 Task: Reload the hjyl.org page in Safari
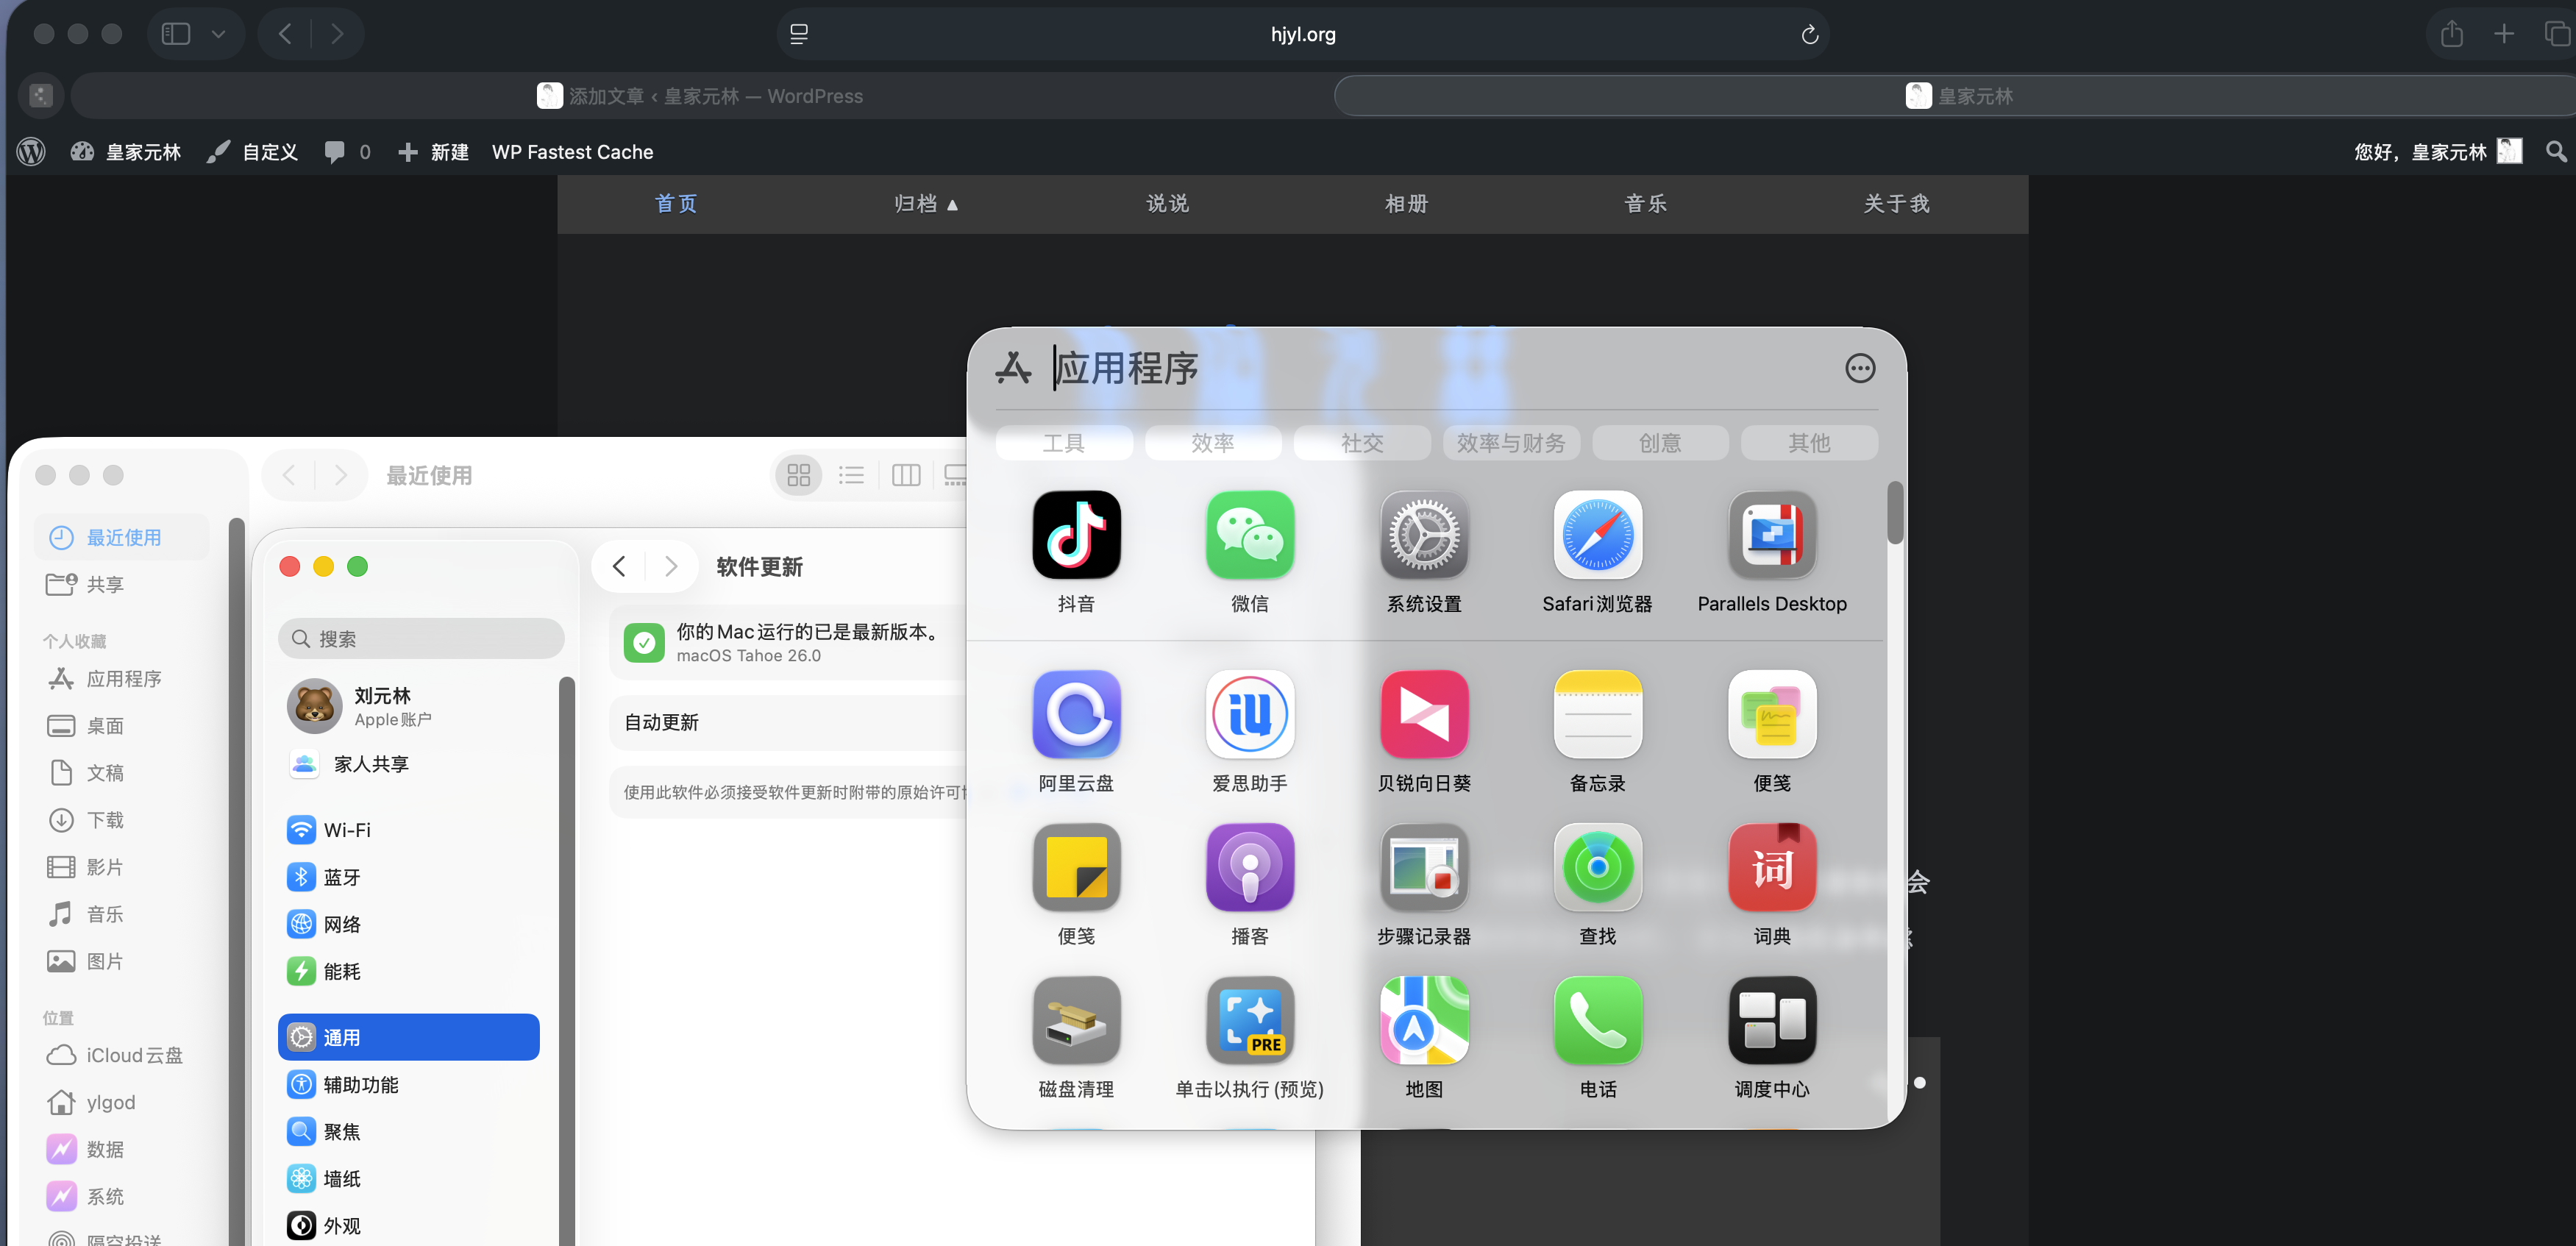tap(1809, 35)
